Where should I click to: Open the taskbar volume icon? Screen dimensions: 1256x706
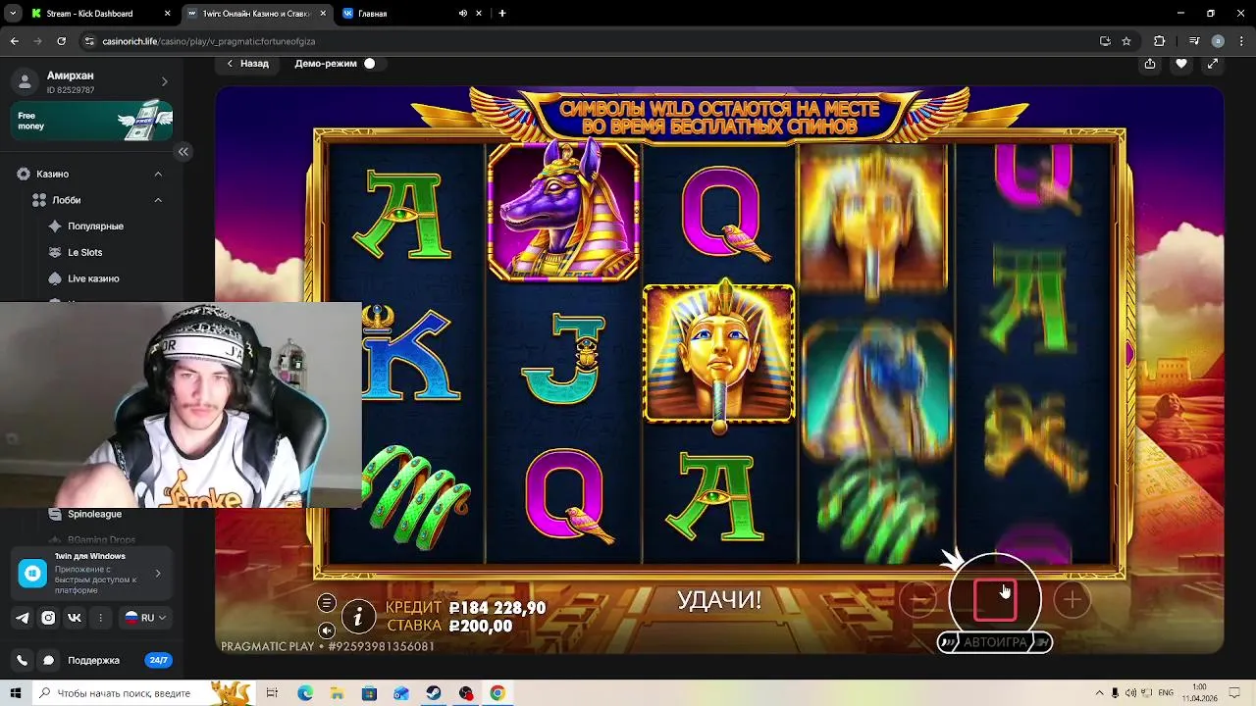[x=1130, y=693]
